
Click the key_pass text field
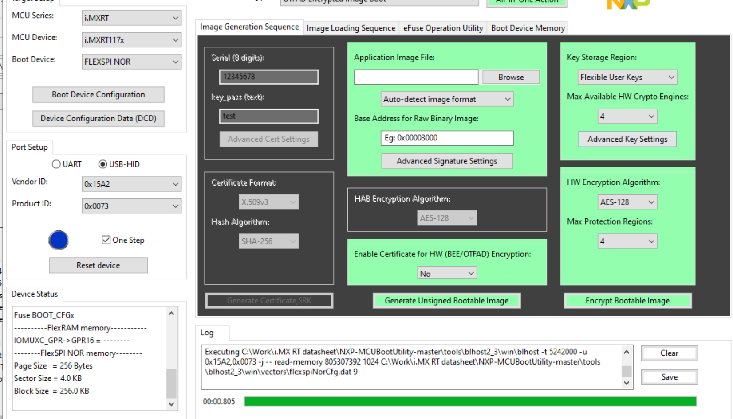pyautogui.click(x=268, y=116)
